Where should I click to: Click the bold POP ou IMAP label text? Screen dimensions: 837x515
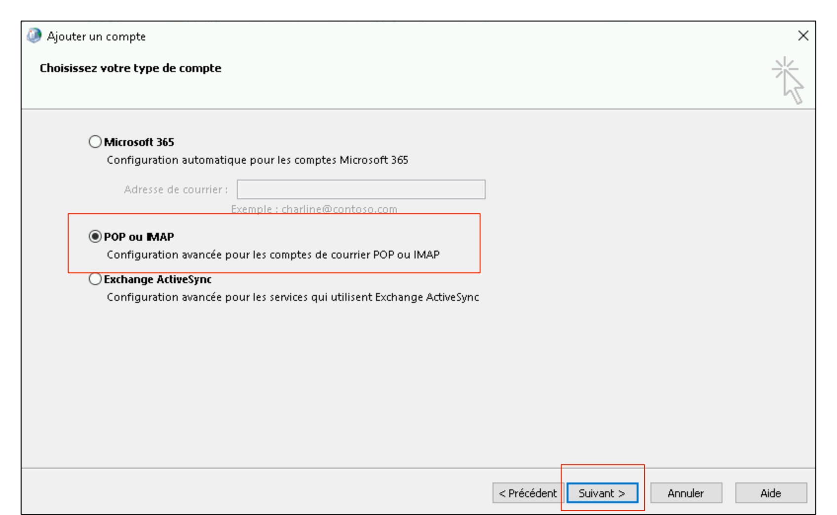139,237
